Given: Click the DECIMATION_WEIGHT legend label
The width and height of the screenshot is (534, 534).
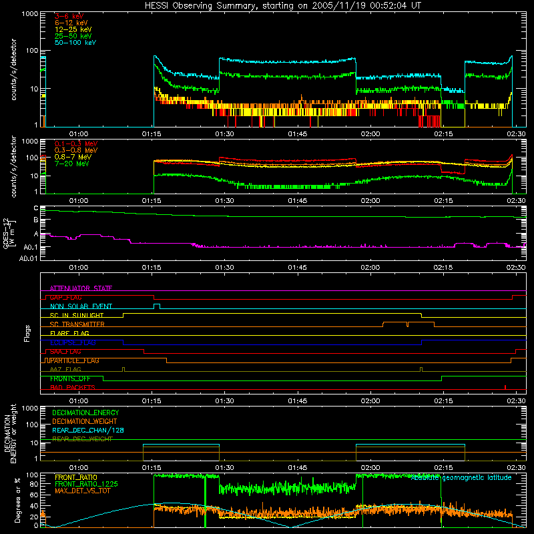Looking at the screenshot, I should [x=85, y=421].
